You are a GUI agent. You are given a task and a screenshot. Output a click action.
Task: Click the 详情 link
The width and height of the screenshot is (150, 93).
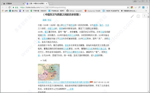click(70, 89)
